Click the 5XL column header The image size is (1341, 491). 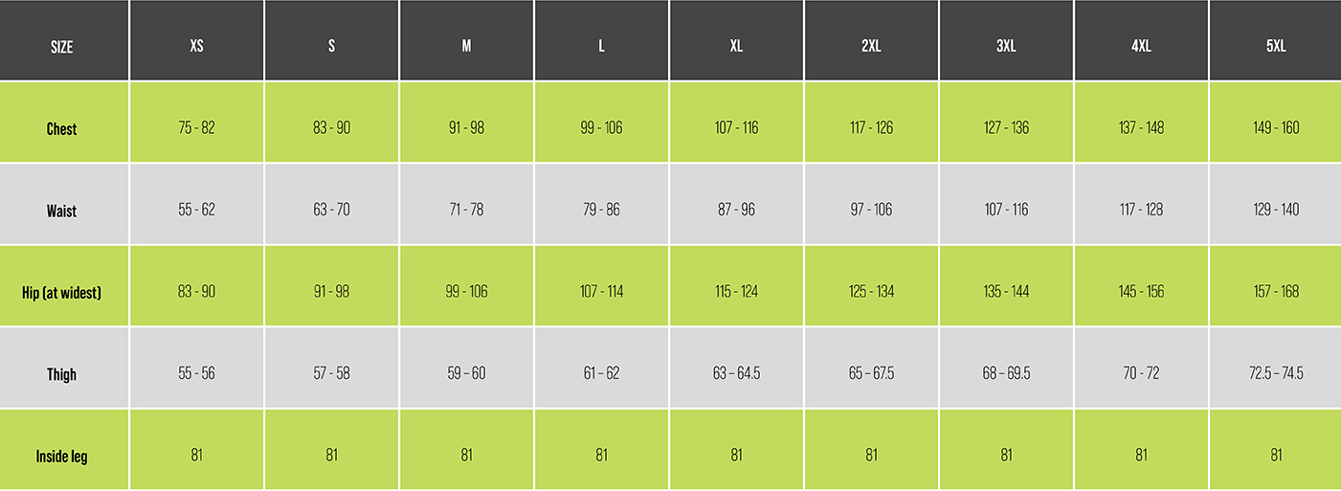tap(1276, 47)
